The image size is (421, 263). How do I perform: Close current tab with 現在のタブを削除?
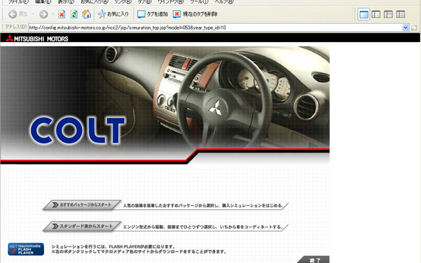195,14
